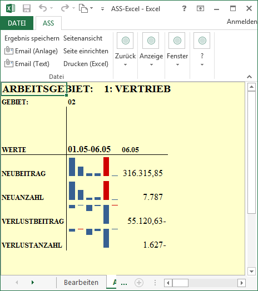258x291 pixels.
Task: Open the DATEI tab
Action: (17, 23)
